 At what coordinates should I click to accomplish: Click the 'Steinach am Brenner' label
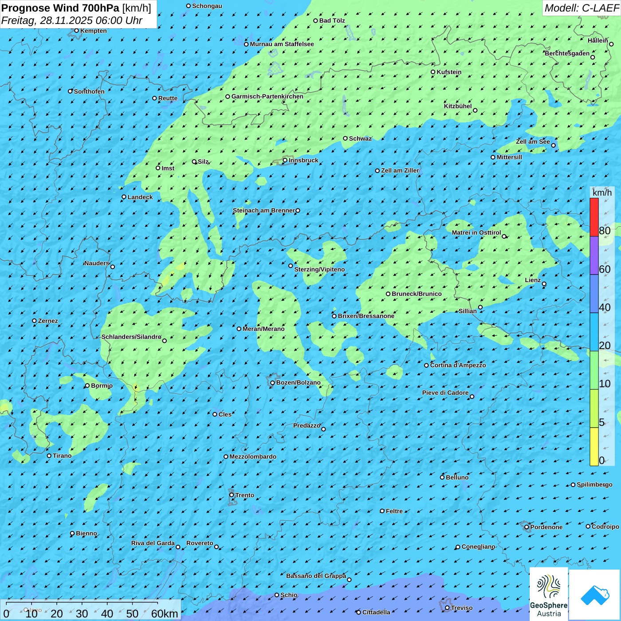pos(263,210)
